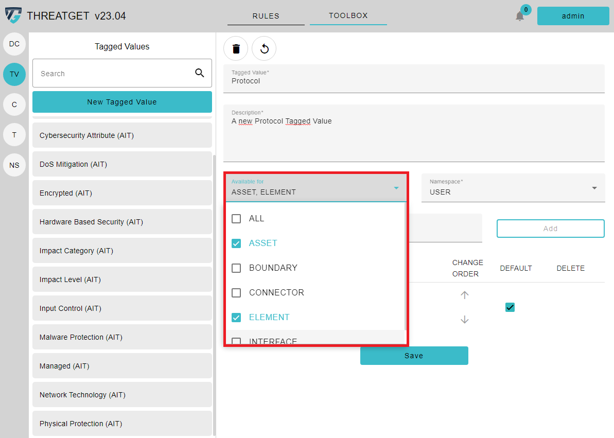614x438 pixels.
Task: Move value up with the up arrow
Action: click(464, 295)
